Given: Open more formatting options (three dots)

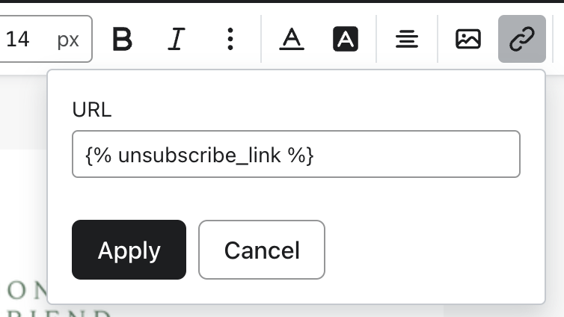Looking at the screenshot, I should point(230,39).
